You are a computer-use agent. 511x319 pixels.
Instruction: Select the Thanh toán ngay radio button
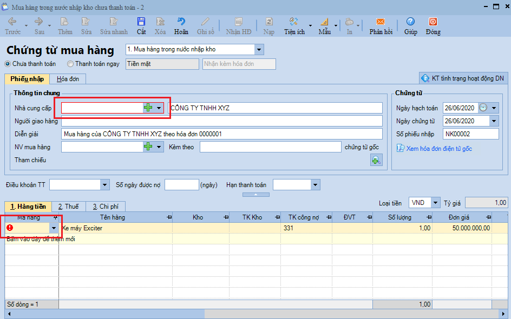[70, 64]
